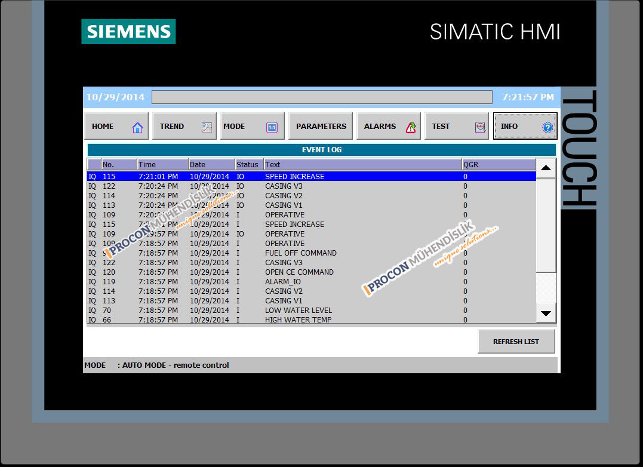
Task: Select the CASING V2 row with status IO
Action: [x=312, y=195]
